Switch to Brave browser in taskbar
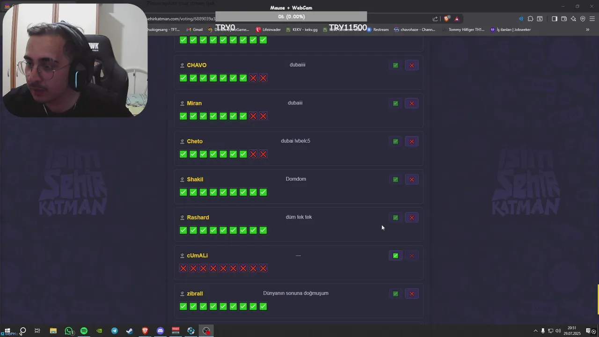This screenshot has width=599, height=337. (x=145, y=331)
